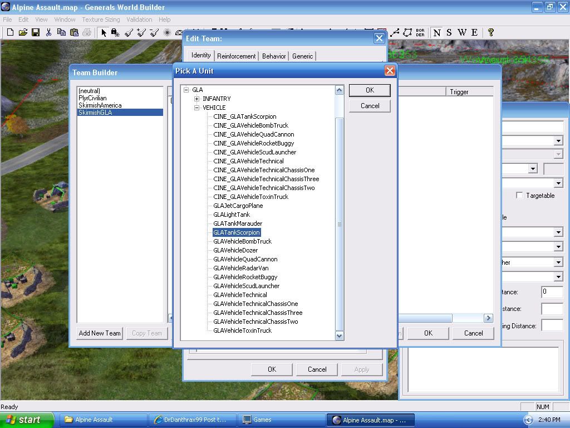Confirm unit with Pick A Unit OK button
The image size is (570, 428).
(370, 90)
